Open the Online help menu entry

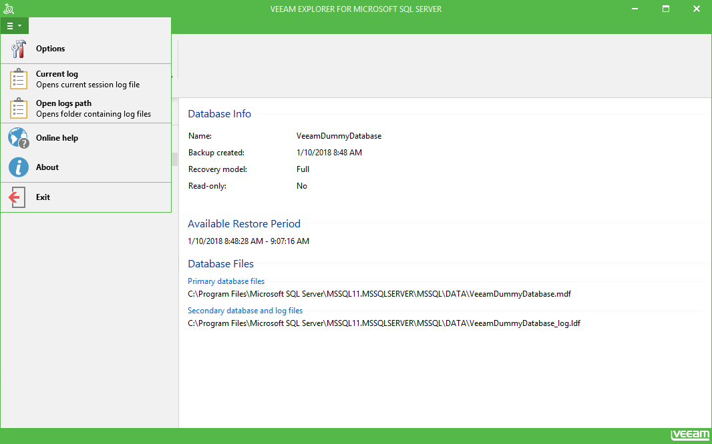[x=85, y=138]
